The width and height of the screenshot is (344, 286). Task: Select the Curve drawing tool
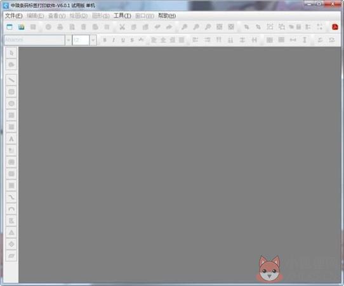point(11,197)
